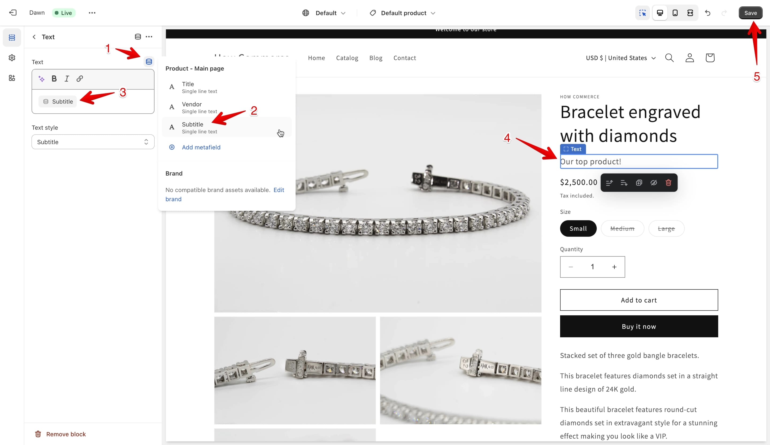The height and width of the screenshot is (445, 770).
Task: Click connect dynamic source icon beside Text label
Action: (x=149, y=62)
